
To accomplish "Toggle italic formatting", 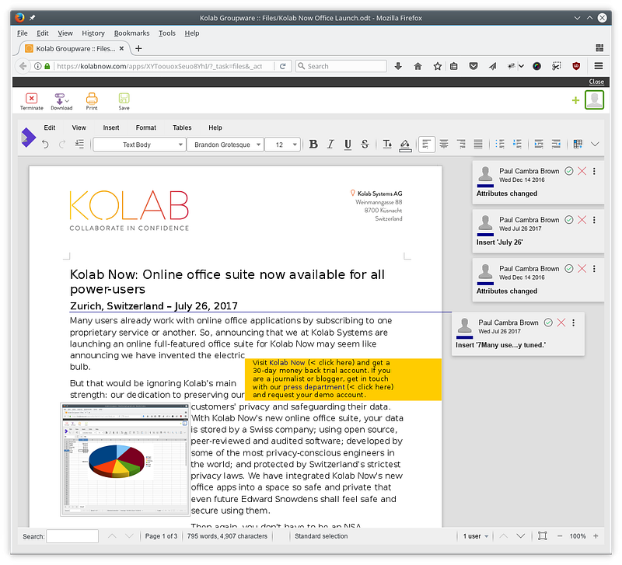I will (330, 145).
